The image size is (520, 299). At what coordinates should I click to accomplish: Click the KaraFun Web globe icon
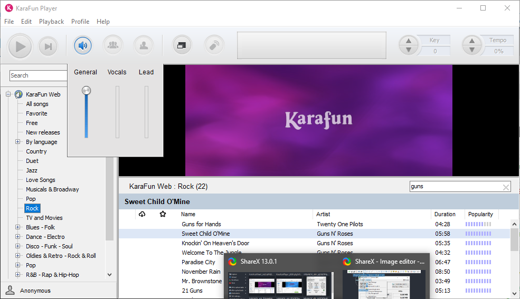tap(18, 94)
